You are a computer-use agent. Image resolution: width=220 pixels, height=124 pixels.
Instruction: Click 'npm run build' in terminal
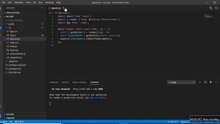[97, 97]
